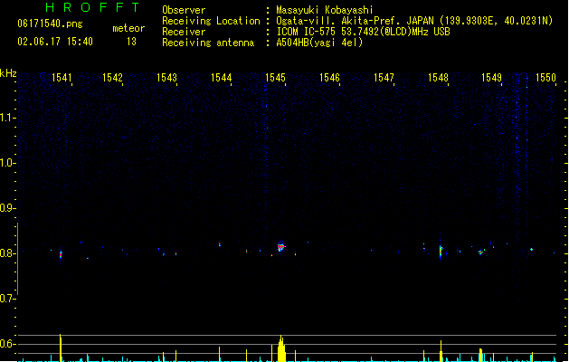
Task: Click the 0.6 frequency axis label
Action: coord(7,344)
